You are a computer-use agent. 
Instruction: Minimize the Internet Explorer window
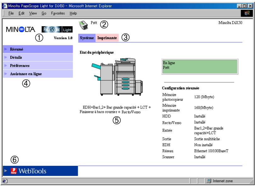click(239, 6)
